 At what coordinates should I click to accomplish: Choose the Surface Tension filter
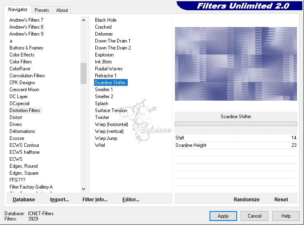pos(111,110)
